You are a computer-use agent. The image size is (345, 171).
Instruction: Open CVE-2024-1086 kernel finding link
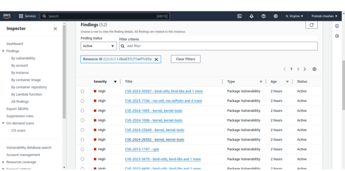(154, 120)
